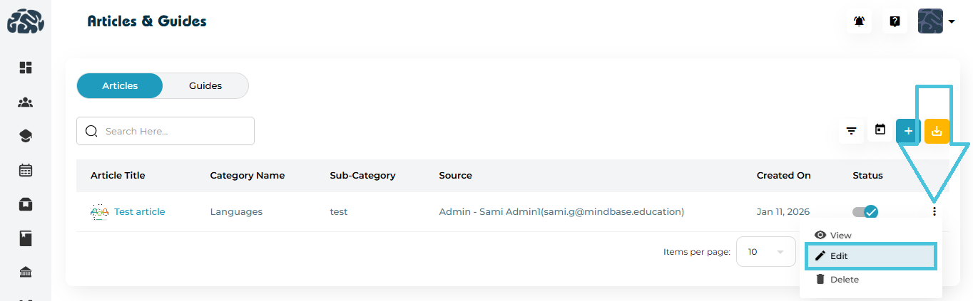The image size is (973, 301).
Task: Open the help question mark icon
Action: click(895, 21)
